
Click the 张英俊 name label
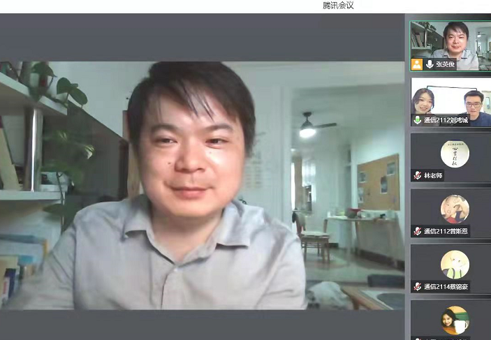(x=445, y=64)
